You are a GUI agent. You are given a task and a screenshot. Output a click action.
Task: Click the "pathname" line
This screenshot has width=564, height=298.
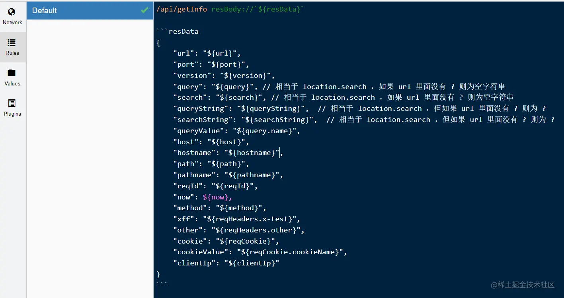click(228, 175)
